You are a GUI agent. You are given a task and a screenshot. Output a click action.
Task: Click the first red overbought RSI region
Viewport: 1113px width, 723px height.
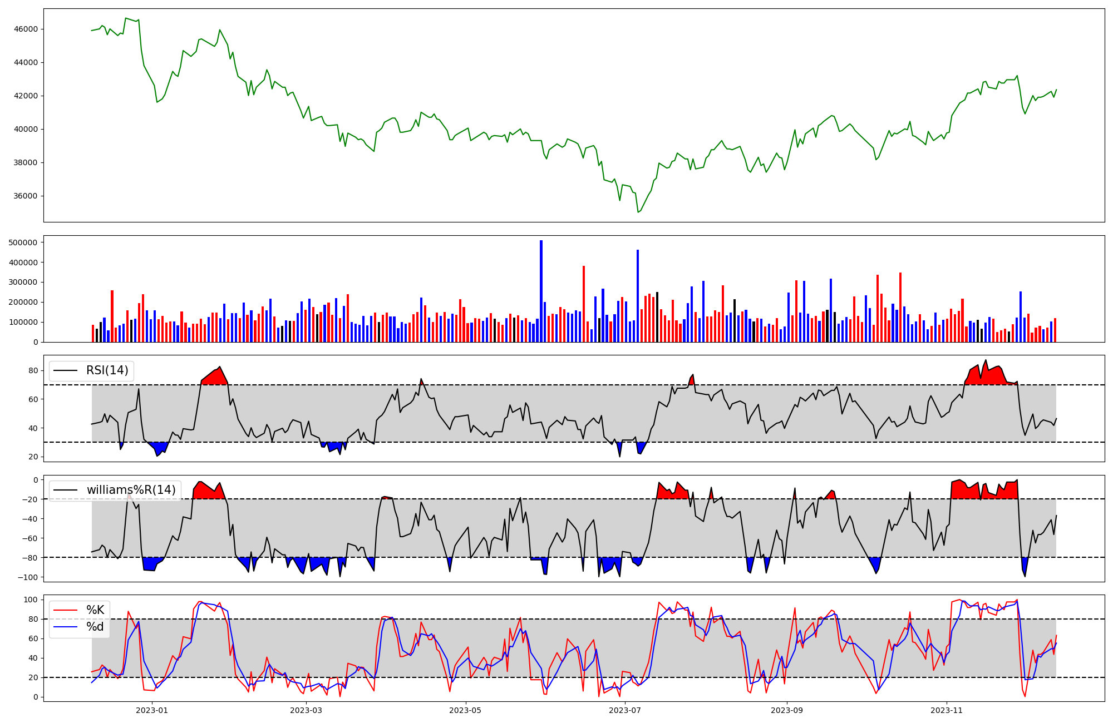tap(215, 378)
